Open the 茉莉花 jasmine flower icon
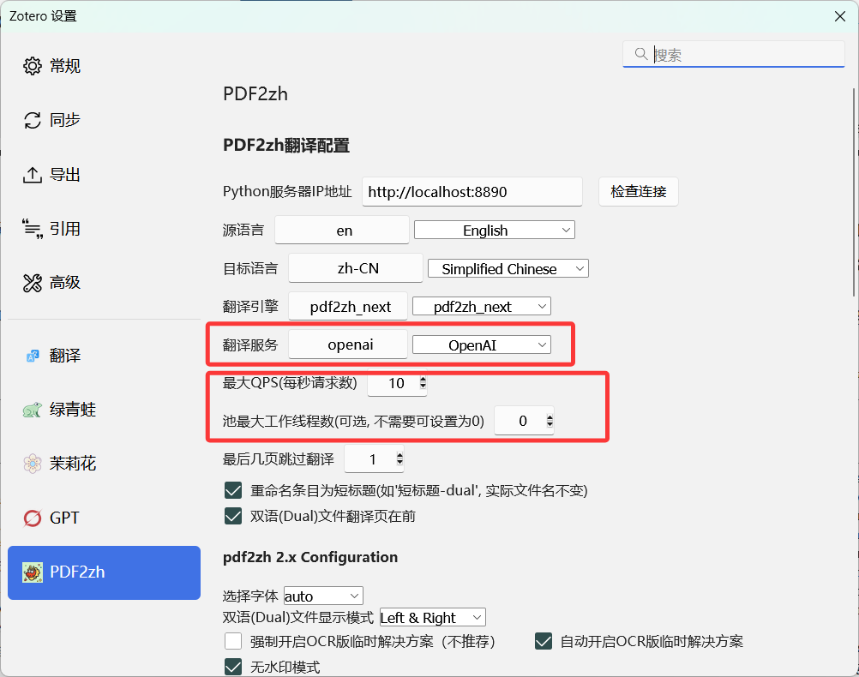This screenshot has height=677, width=859. point(33,464)
